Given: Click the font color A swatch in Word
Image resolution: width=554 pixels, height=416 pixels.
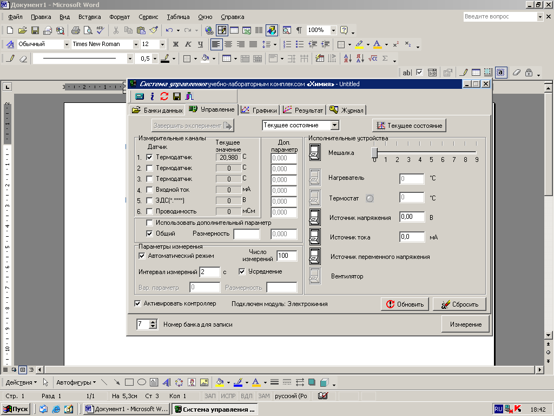Looking at the screenshot, I should pos(377,44).
